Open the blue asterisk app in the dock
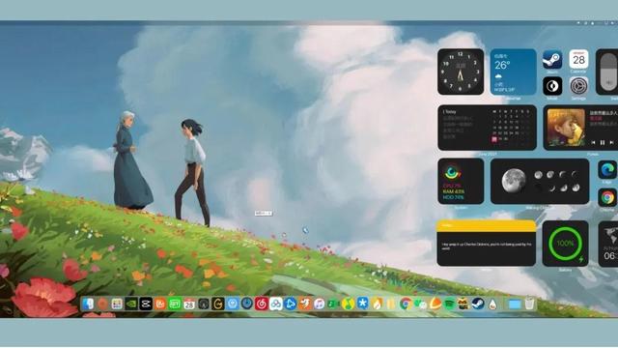This screenshot has width=618, height=348. (363, 304)
